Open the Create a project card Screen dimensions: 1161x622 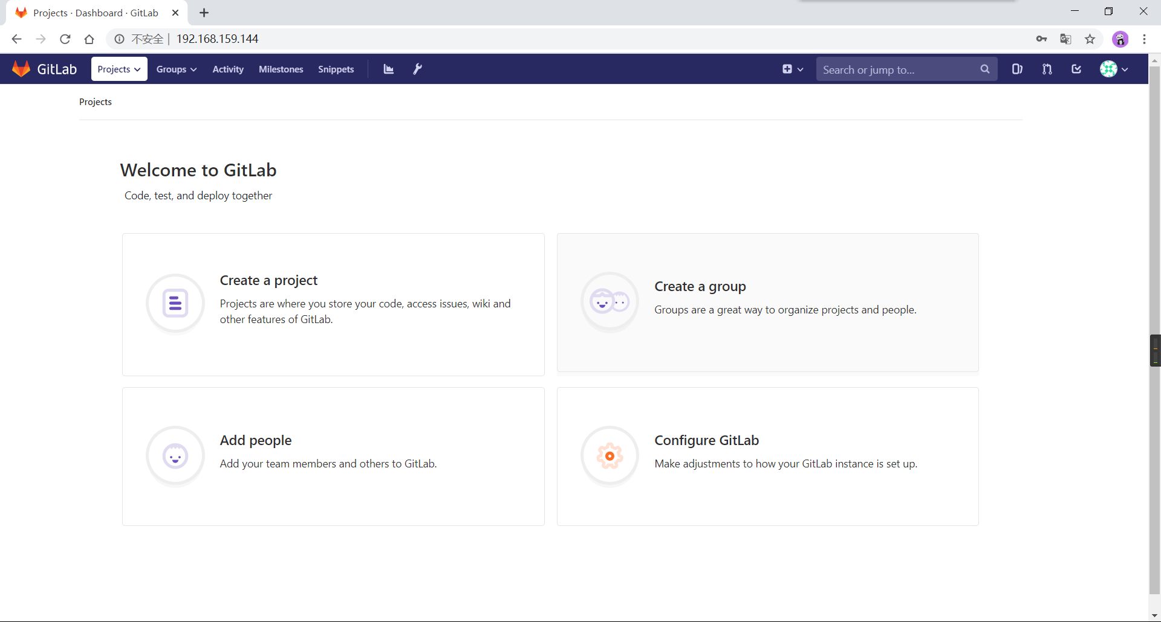(333, 304)
